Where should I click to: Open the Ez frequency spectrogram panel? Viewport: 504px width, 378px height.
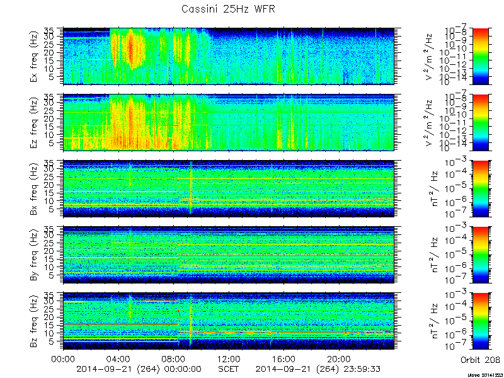pos(229,122)
